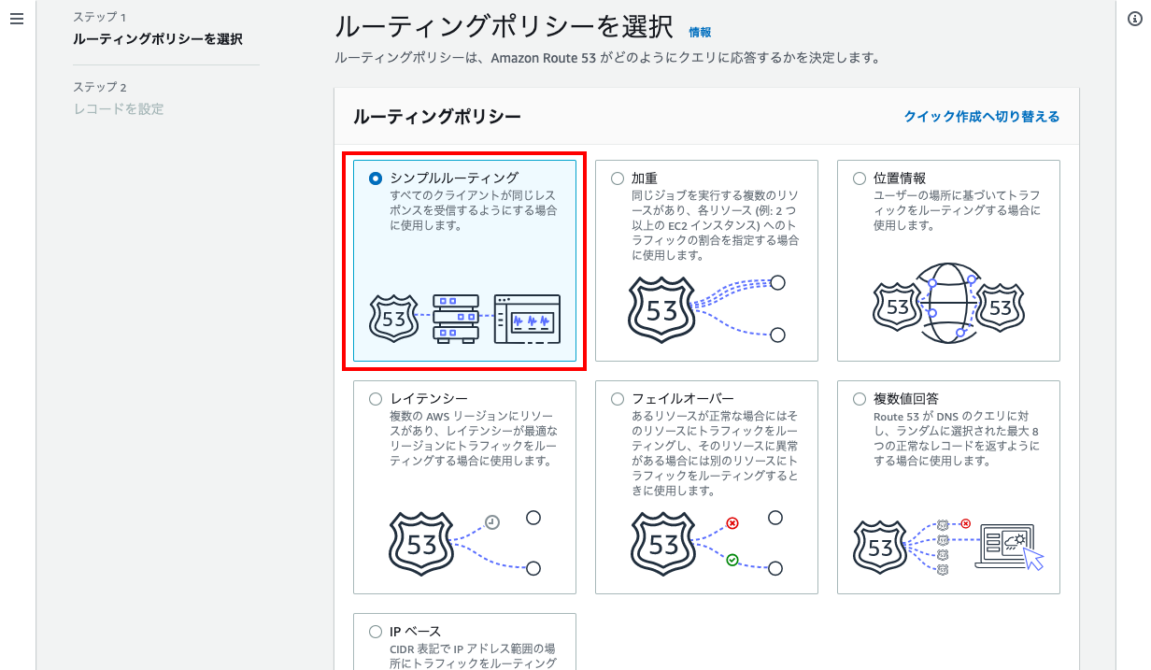Select the シンプルルーティング radio button
Image resolution: width=1151 pixels, height=670 pixels.
(x=376, y=178)
